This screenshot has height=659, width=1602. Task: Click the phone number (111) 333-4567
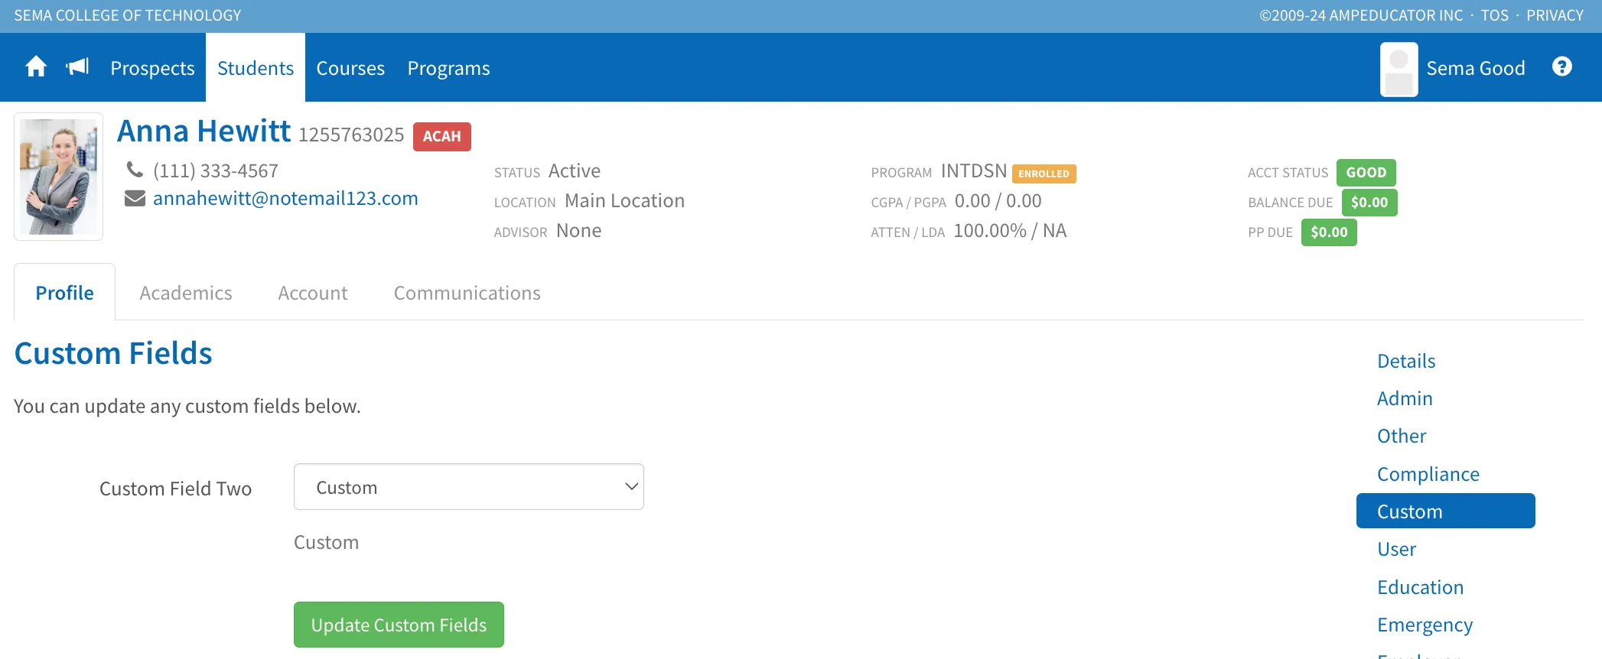216,170
